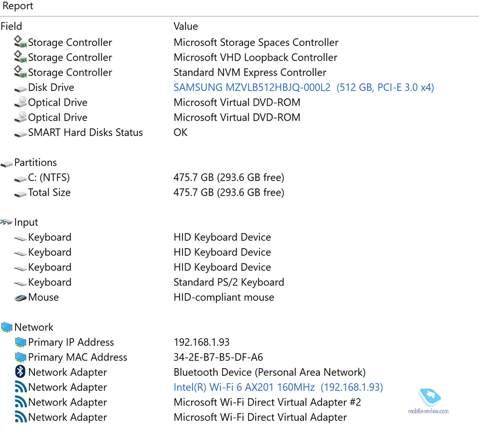
Task: Click the Disk Drive icon
Action: tap(20, 89)
